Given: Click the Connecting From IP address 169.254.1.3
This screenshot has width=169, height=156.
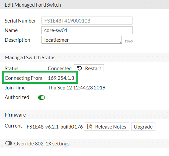Looking at the screenshot, I should pos(61,78).
